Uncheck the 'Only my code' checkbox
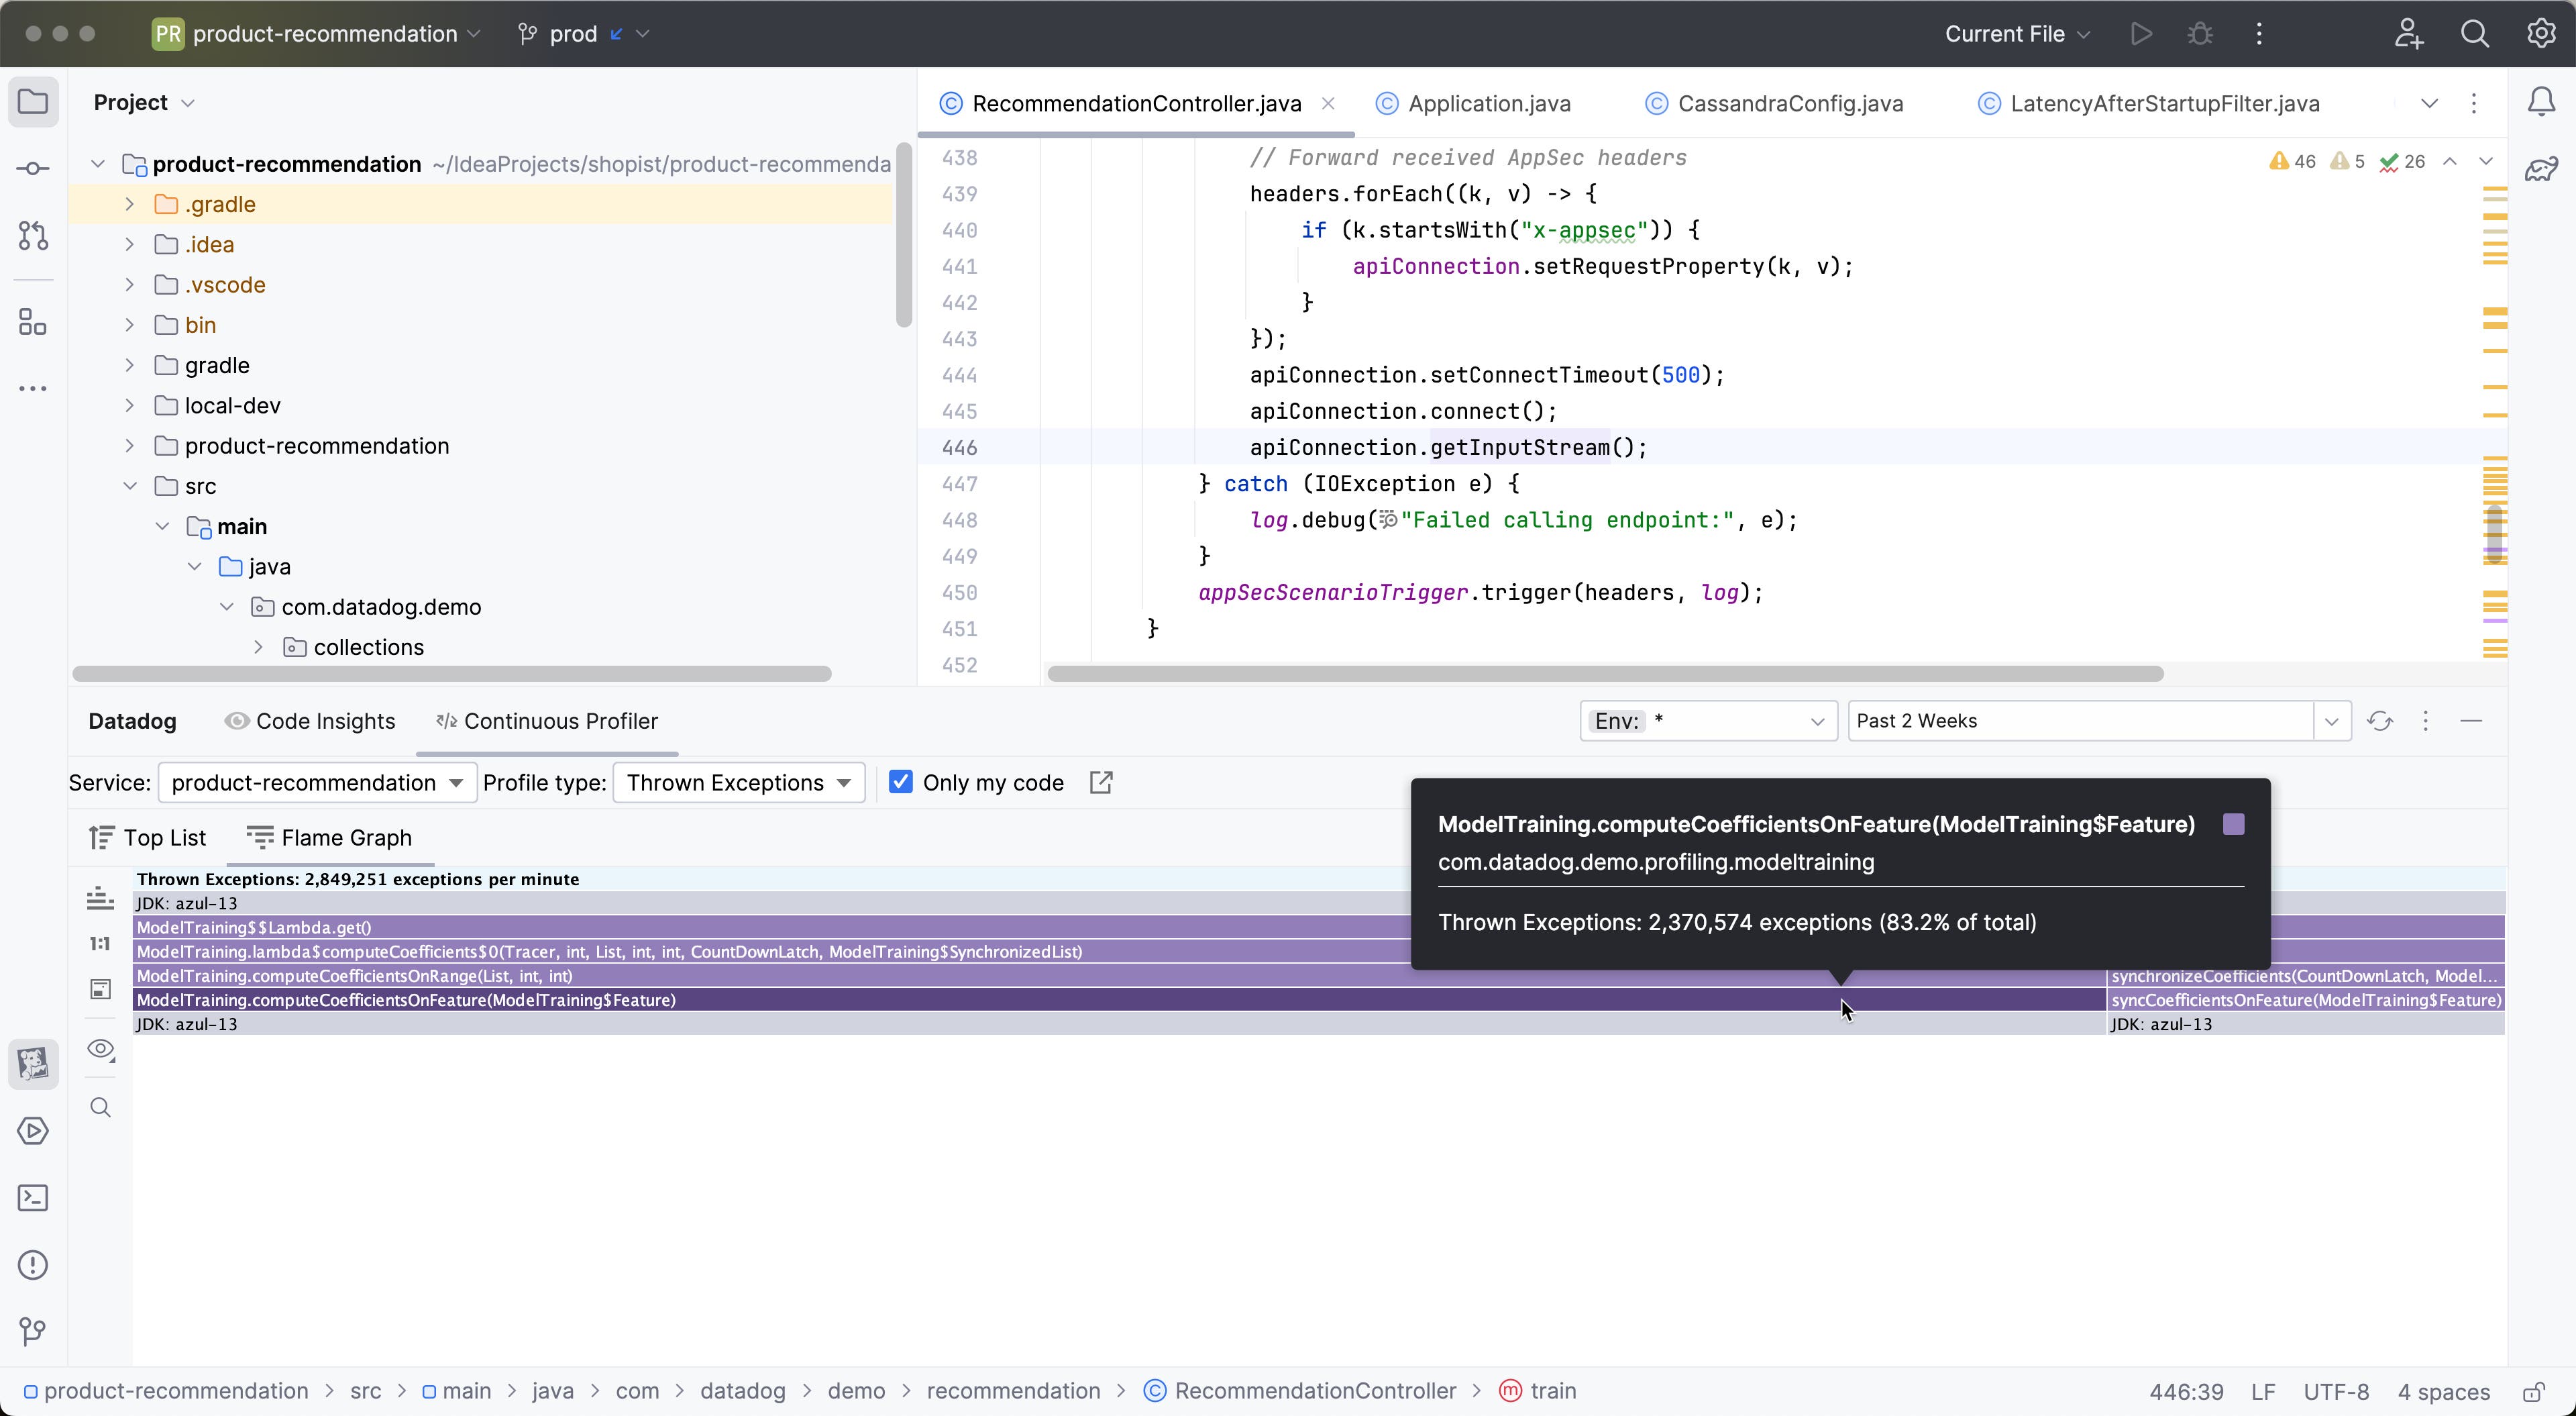 tap(901, 782)
